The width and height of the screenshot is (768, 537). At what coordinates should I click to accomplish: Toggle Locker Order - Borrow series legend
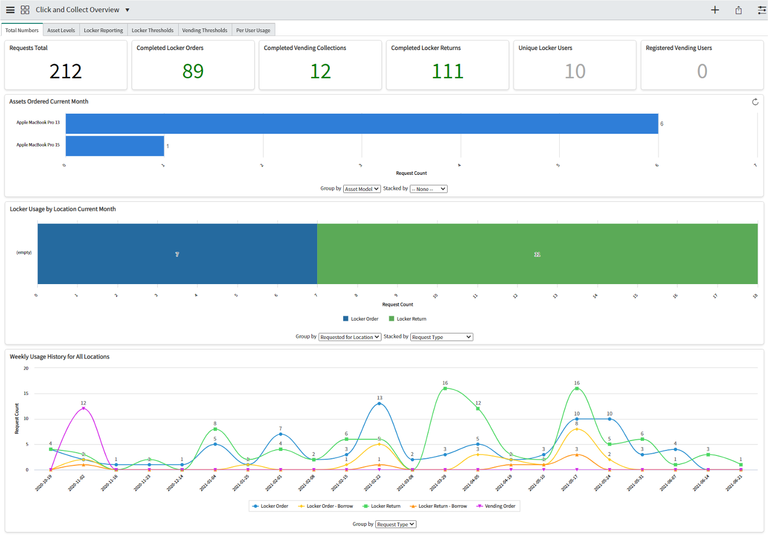[325, 506]
